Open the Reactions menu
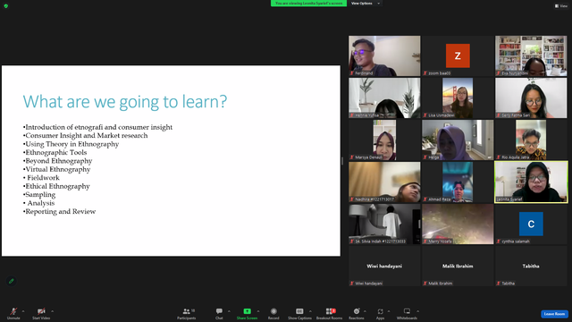The height and width of the screenshot is (322, 572). [x=357, y=313]
